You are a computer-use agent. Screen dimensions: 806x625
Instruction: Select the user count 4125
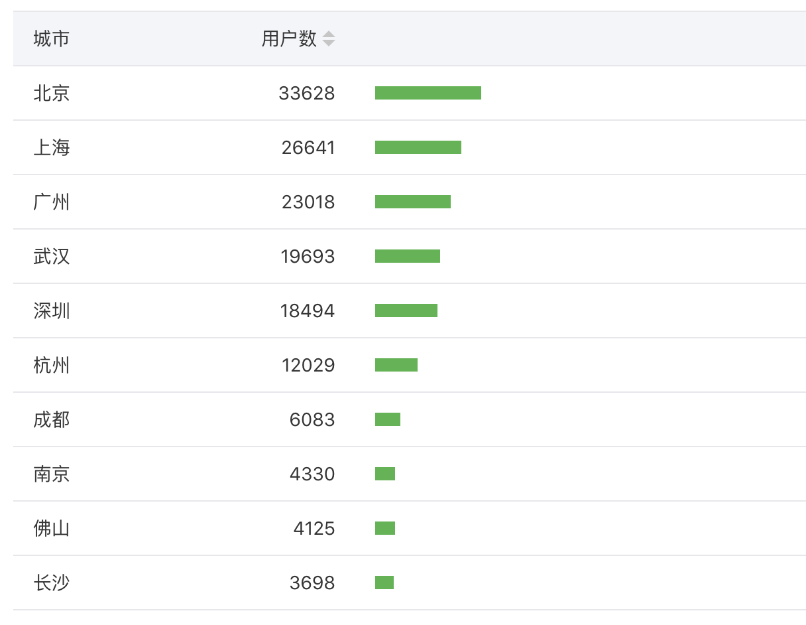tap(314, 529)
